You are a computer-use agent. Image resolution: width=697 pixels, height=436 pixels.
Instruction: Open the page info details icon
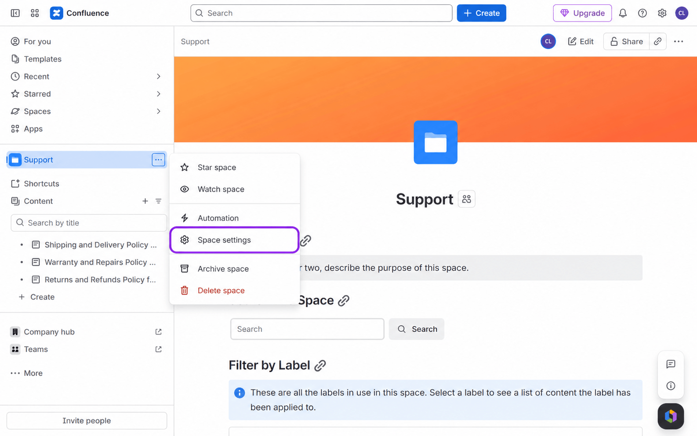pyautogui.click(x=671, y=386)
